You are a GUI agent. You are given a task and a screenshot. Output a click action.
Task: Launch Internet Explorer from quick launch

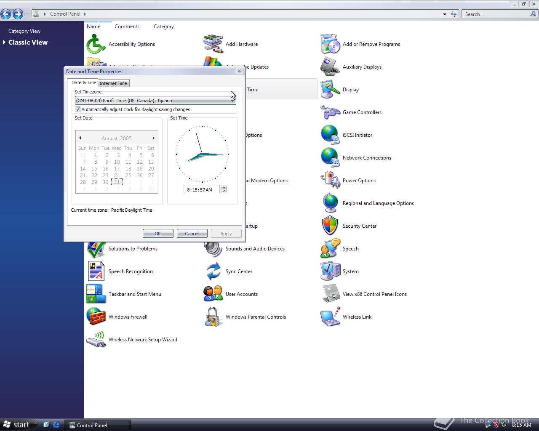(56, 425)
